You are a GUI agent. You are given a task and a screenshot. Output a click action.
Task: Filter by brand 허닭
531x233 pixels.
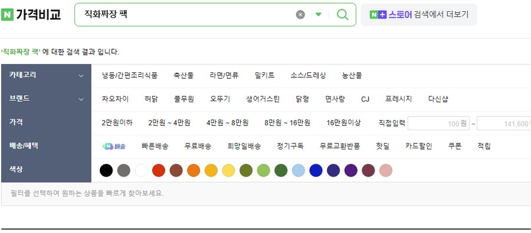pyautogui.click(x=151, y=99)
